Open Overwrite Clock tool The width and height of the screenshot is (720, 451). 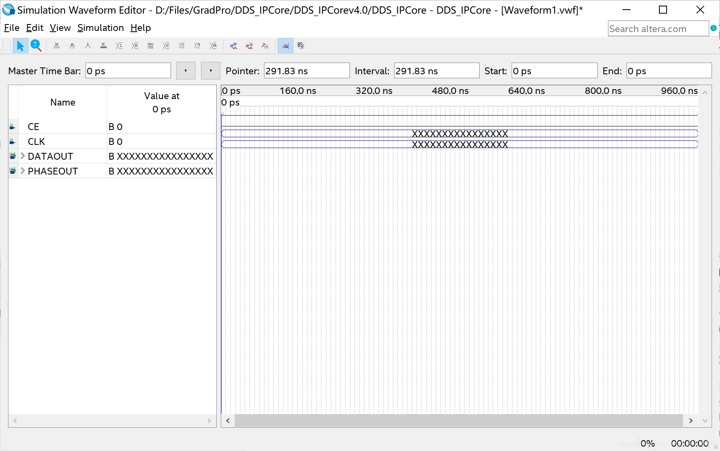pyautogui.click(x=182, y=46)
